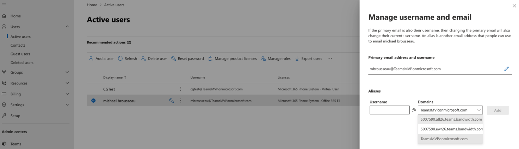Click the Delete user icon
Image resolution: width=519 pixels, height=149 pixels.
(143, 59)
